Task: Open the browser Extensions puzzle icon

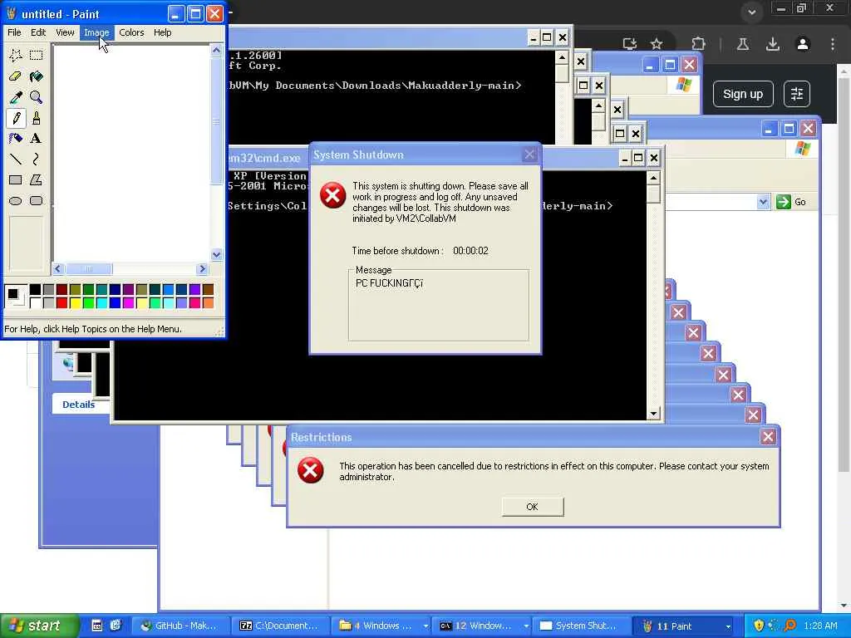Action: [x=698, y=44]
